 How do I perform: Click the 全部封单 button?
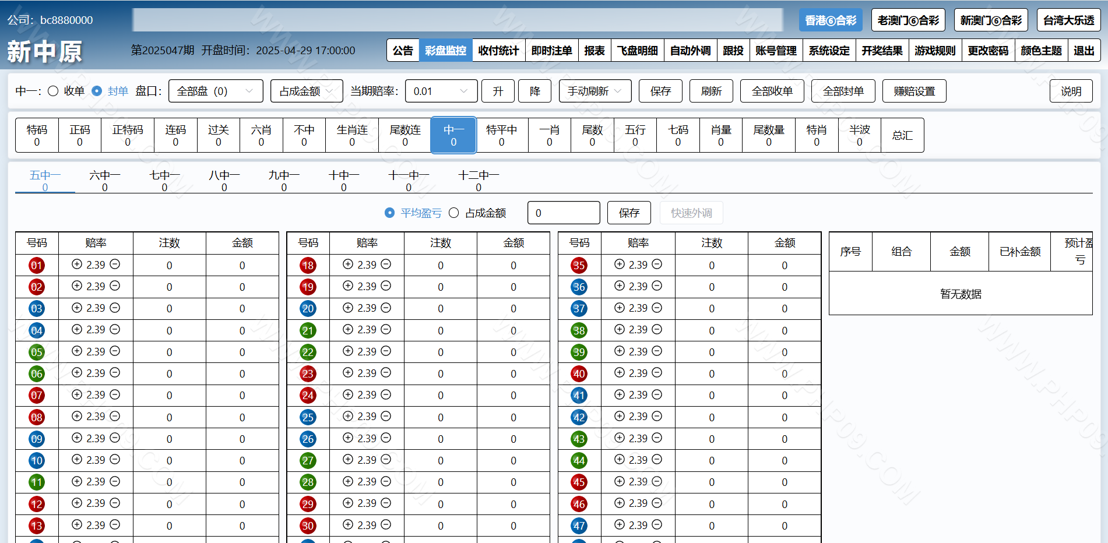click(x=843, y=91)
